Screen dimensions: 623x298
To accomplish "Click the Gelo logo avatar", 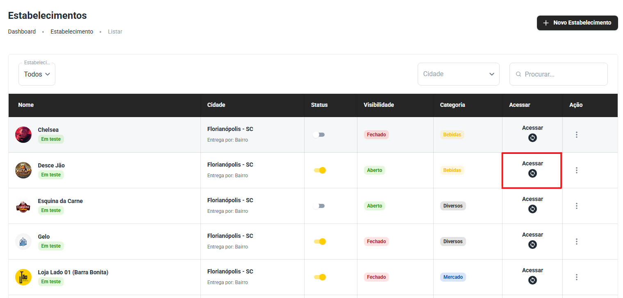I will tap(23, 242).
